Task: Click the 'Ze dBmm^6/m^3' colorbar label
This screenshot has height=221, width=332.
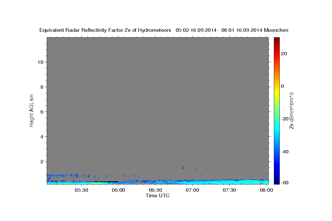Action: click(x=291, y=110)
